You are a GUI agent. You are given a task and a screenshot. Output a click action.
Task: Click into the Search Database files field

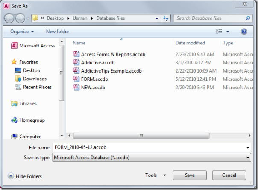[x=210, y=18]
